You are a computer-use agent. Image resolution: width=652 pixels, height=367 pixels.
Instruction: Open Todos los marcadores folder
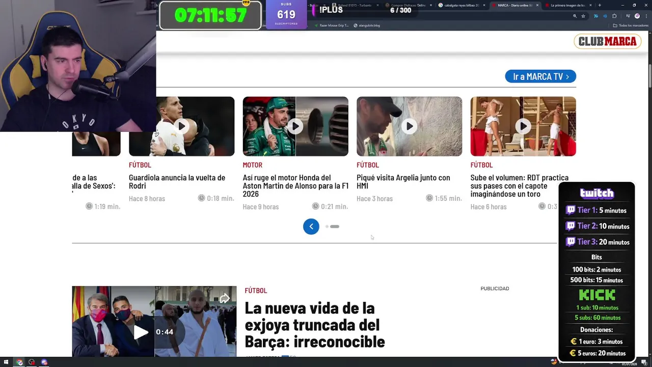coord(631,25)
